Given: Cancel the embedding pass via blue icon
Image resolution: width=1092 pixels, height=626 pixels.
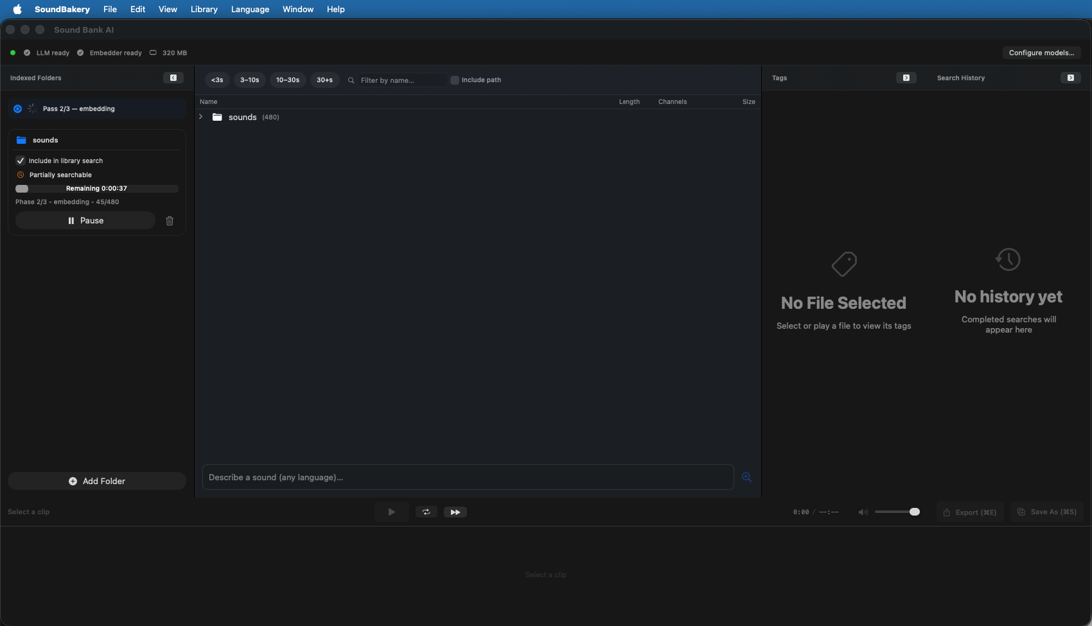Looking at the screenshot, I should (17, 109).
